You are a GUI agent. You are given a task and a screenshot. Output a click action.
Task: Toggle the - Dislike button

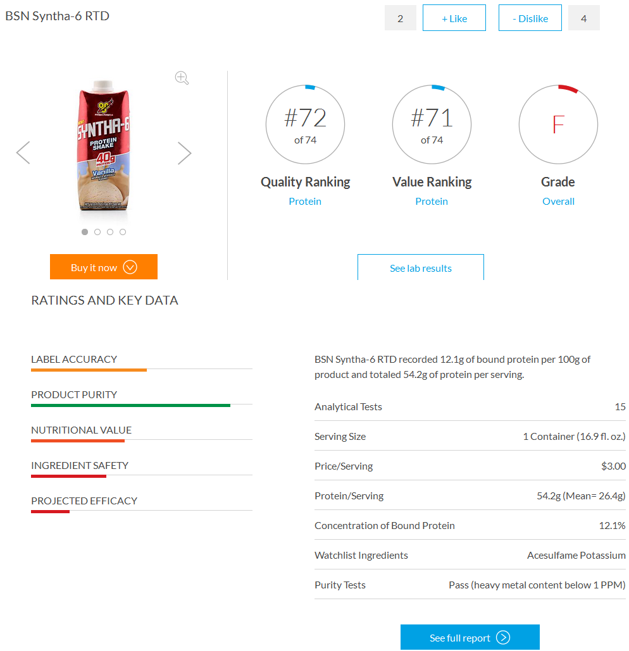pyautogui.click(x=530, y=18)
